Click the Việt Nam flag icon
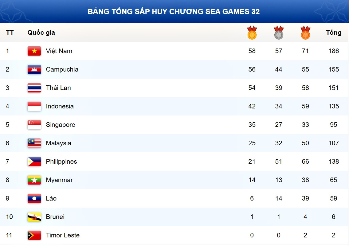 click(34, 51)
